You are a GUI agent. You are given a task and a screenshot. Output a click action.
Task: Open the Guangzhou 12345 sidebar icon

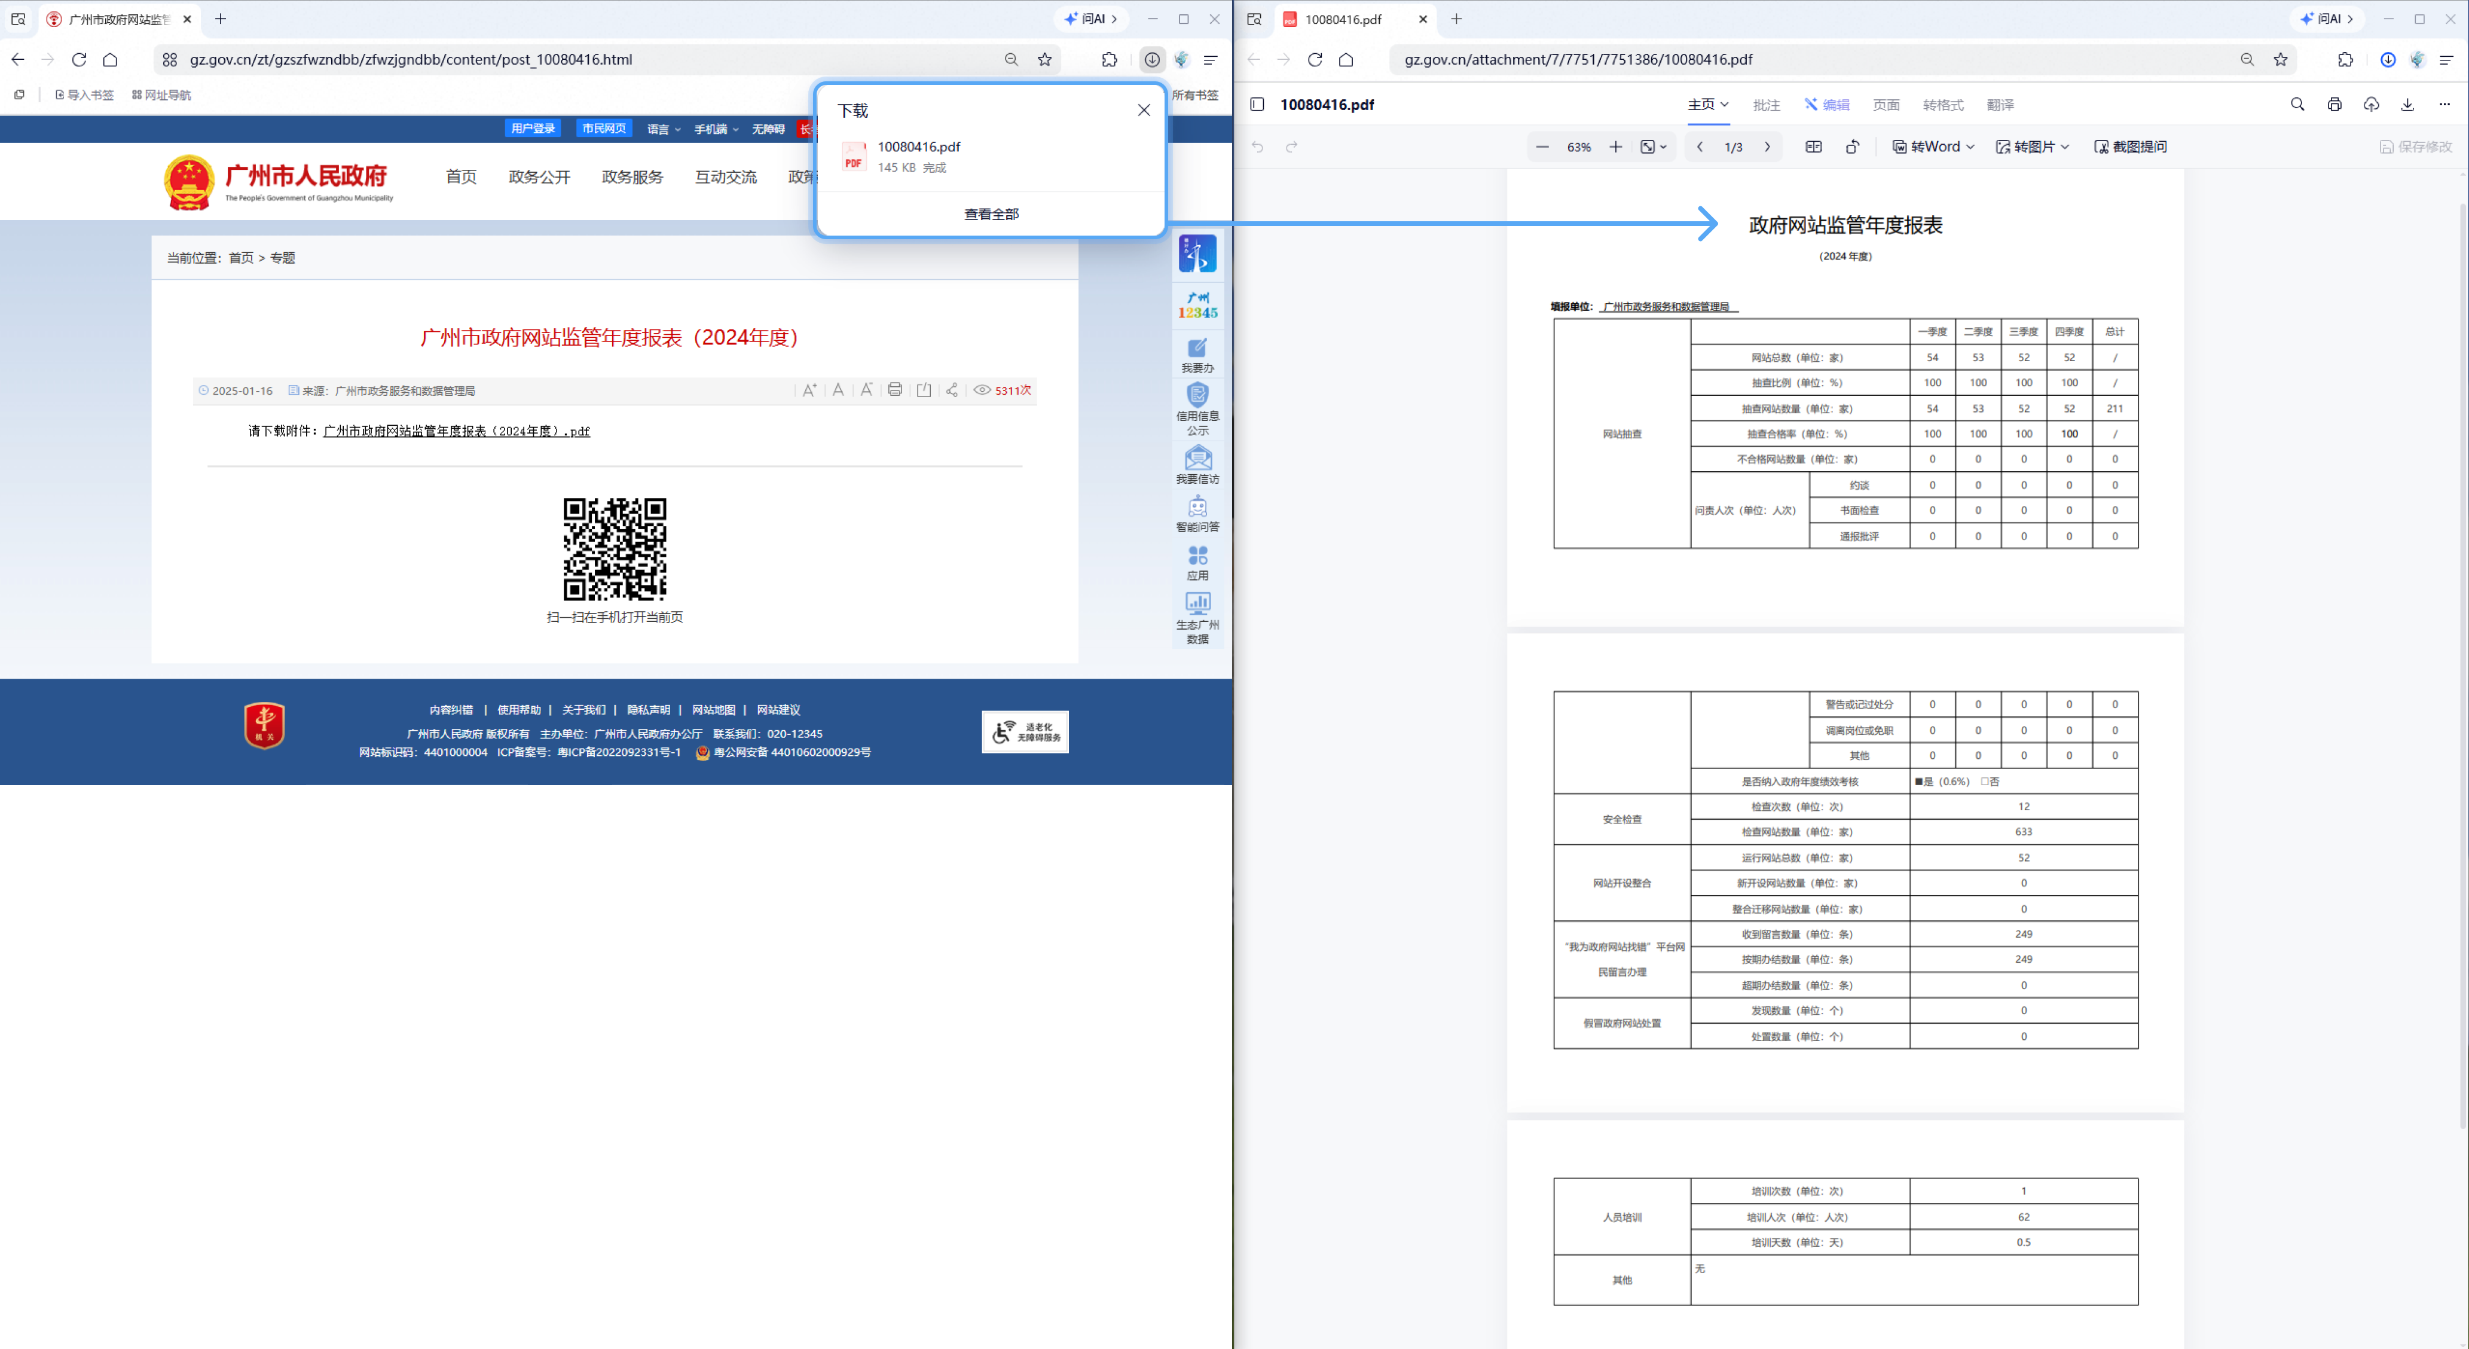1197,306
